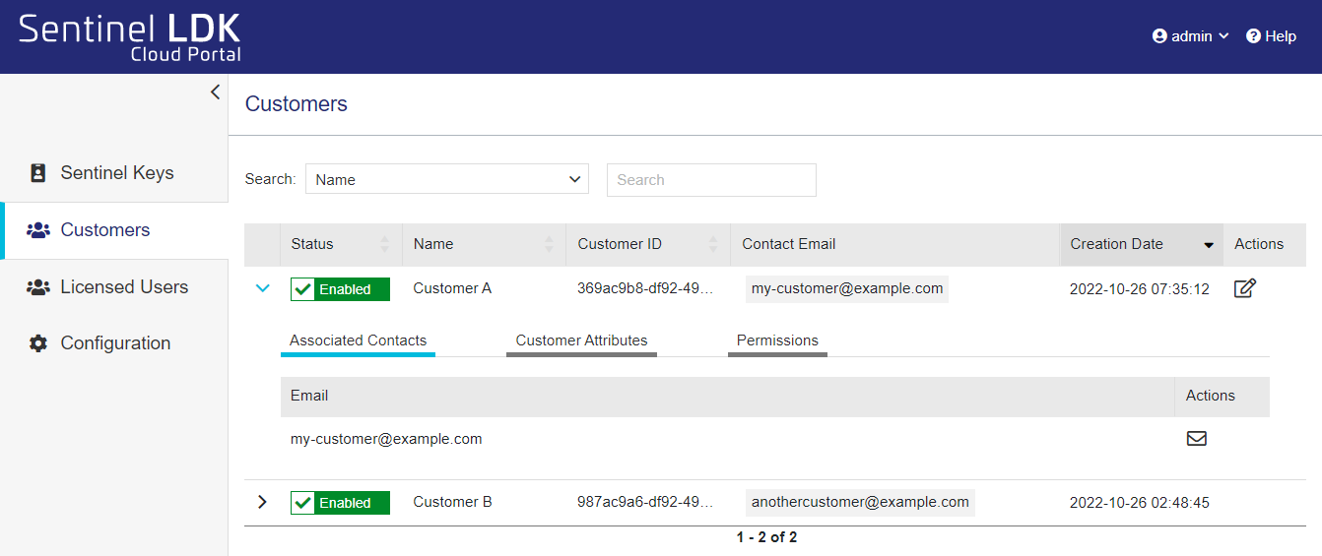Click the Help question mark icon

coord(1253,36)
